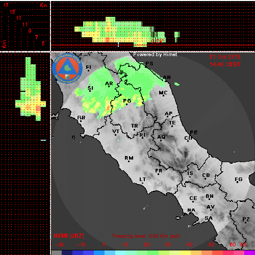Click the NA (Napoli) city label
This screenshot has width=255, height=255.
tap(191, 211)
